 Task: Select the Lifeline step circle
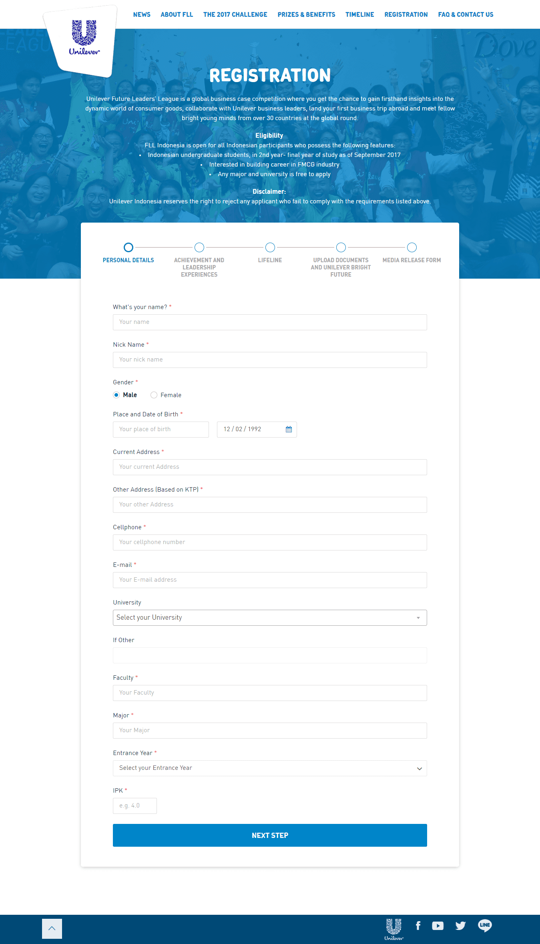(x=270, y=247)
